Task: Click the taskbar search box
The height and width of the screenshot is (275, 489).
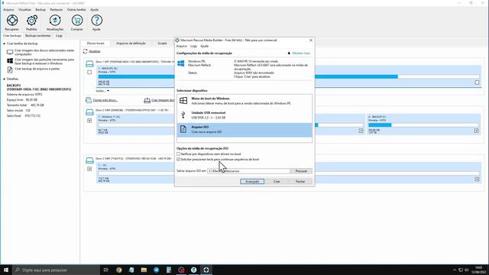Action: click(x=57, y=270)
